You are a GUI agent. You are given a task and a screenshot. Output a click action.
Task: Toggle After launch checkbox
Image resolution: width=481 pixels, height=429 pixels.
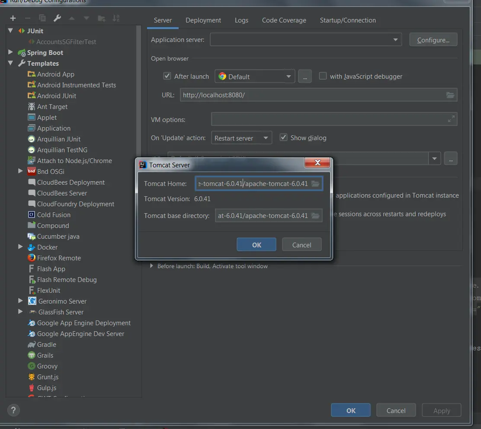167,76
